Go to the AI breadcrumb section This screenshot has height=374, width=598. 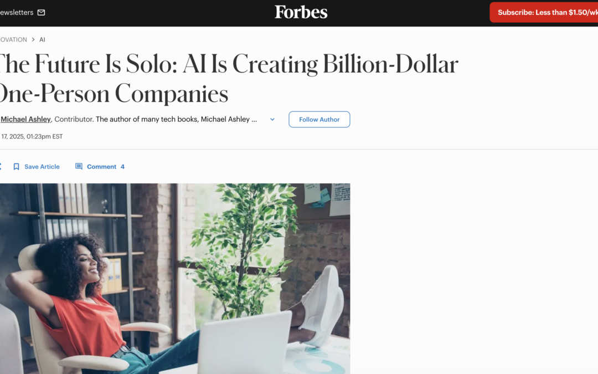click(42, 40)
